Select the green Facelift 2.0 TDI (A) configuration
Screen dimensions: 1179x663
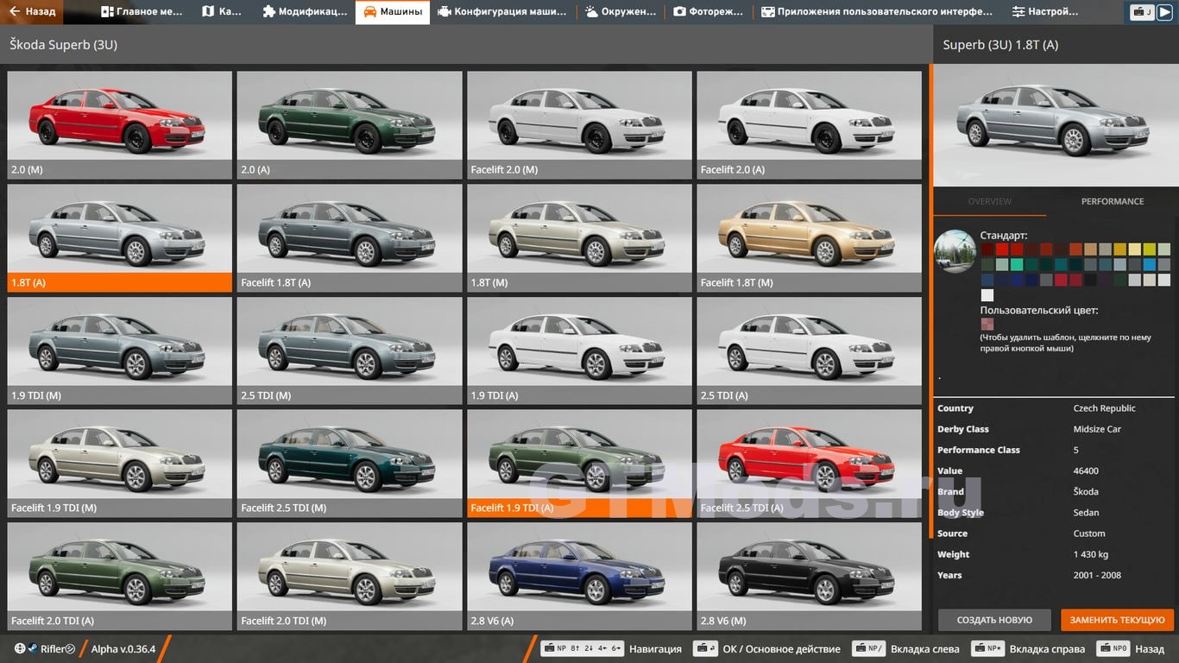click(x=120, y=576)
